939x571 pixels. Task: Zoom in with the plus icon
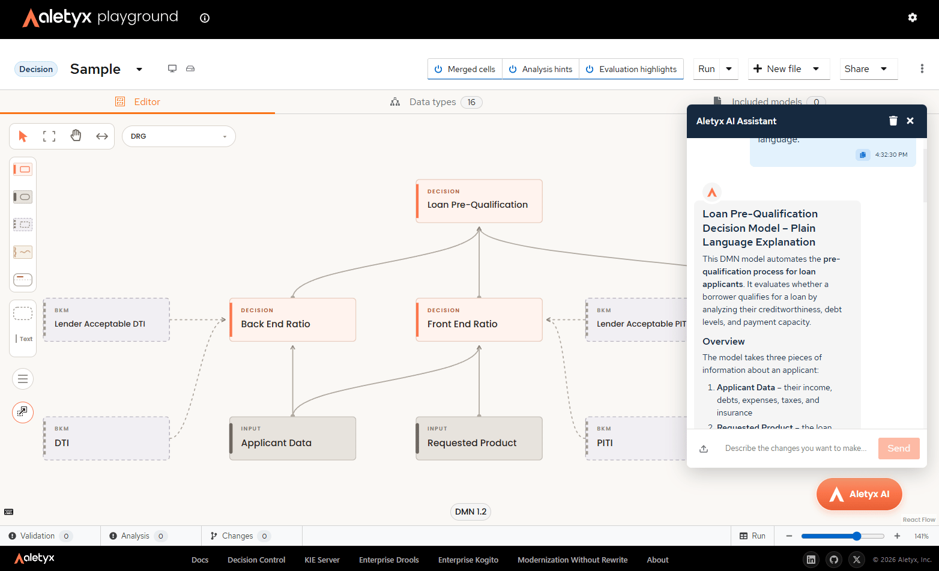coord(897,536)
